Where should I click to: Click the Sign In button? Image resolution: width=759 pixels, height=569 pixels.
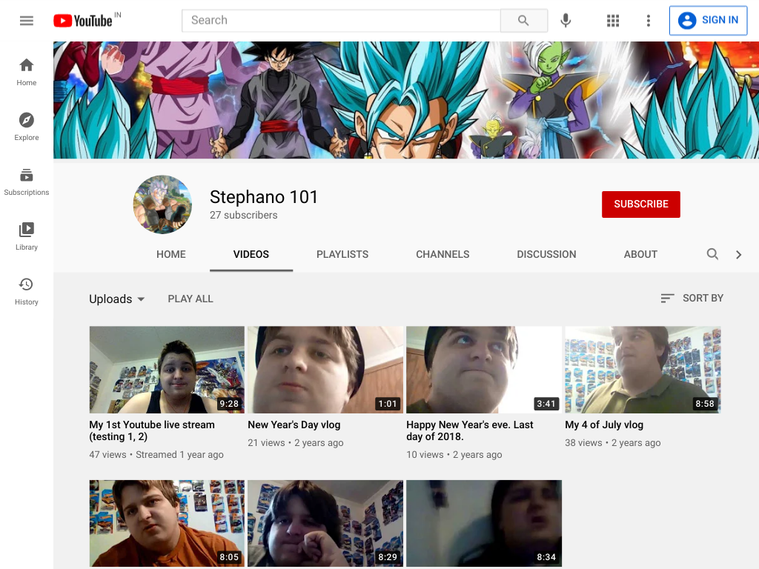click(708, 20)
